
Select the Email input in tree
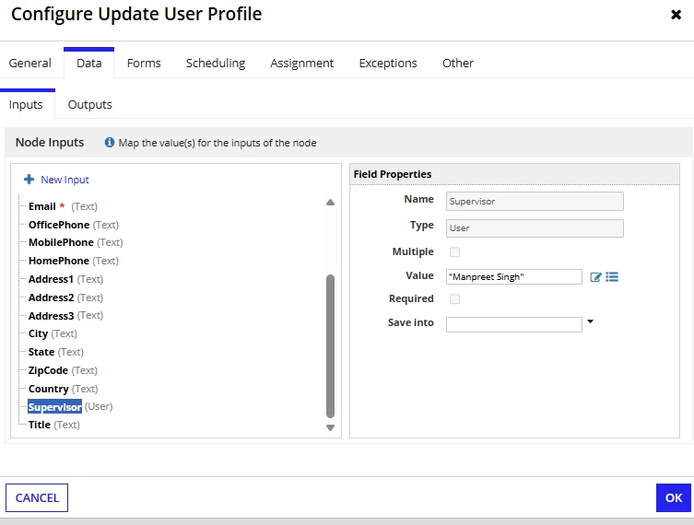(63, 206)
